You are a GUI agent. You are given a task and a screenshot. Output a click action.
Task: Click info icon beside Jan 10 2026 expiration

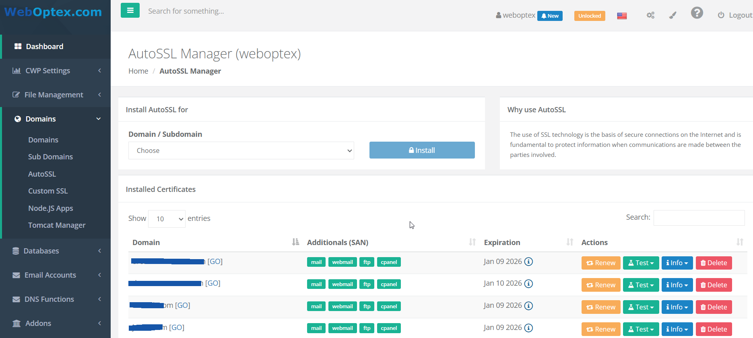coord(529,284)
